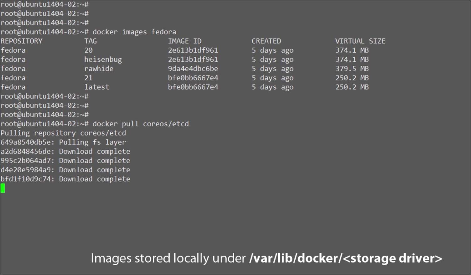
Task: Select the 379.5 MB size value
Action: [x=352, y=69]
